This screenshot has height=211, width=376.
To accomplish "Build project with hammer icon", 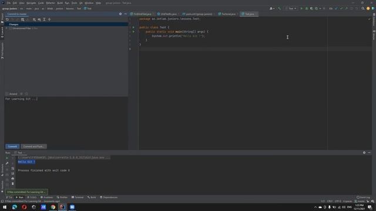I will click(280, 8).
